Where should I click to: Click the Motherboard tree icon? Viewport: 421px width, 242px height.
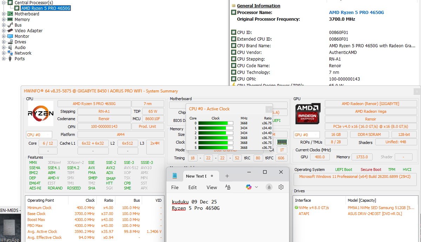point(10,14)
